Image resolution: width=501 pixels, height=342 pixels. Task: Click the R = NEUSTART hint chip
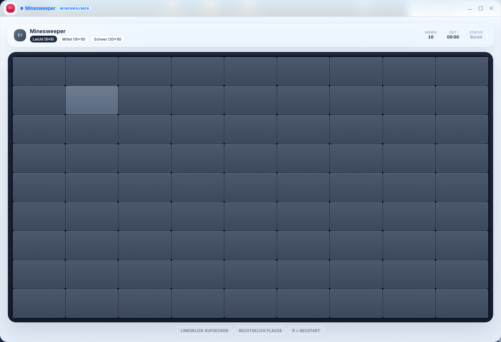point(306,330)
